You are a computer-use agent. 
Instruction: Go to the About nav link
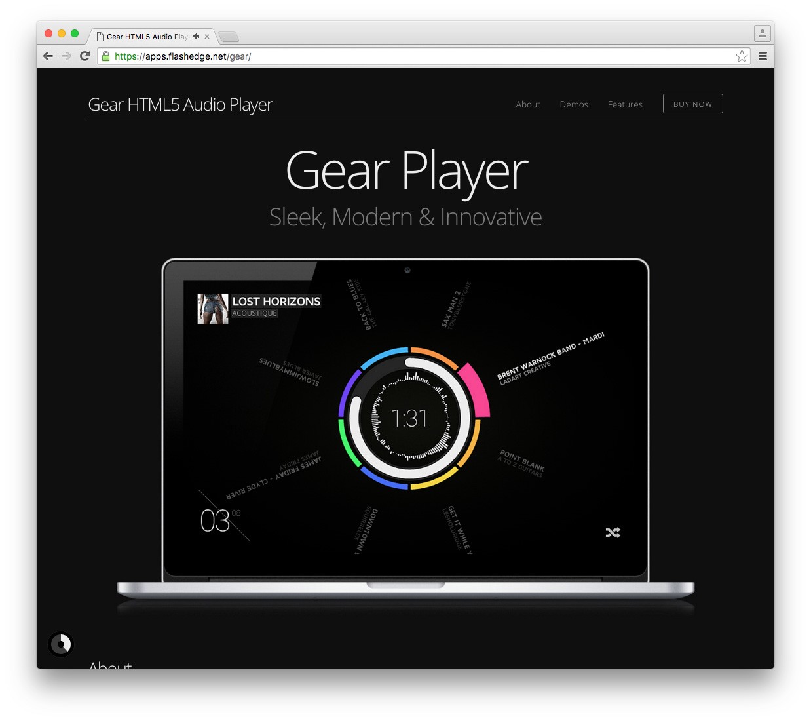[527, 104]
